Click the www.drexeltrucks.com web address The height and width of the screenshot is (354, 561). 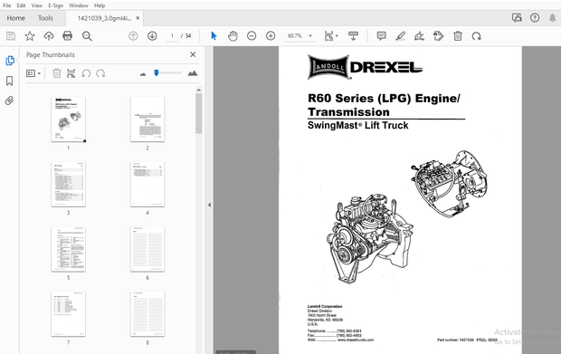pos(356,340)
